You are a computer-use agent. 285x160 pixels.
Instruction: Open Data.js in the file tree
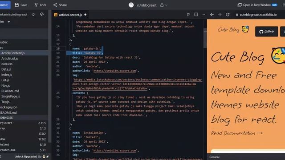pyautogui.click(x=6, y=69)
